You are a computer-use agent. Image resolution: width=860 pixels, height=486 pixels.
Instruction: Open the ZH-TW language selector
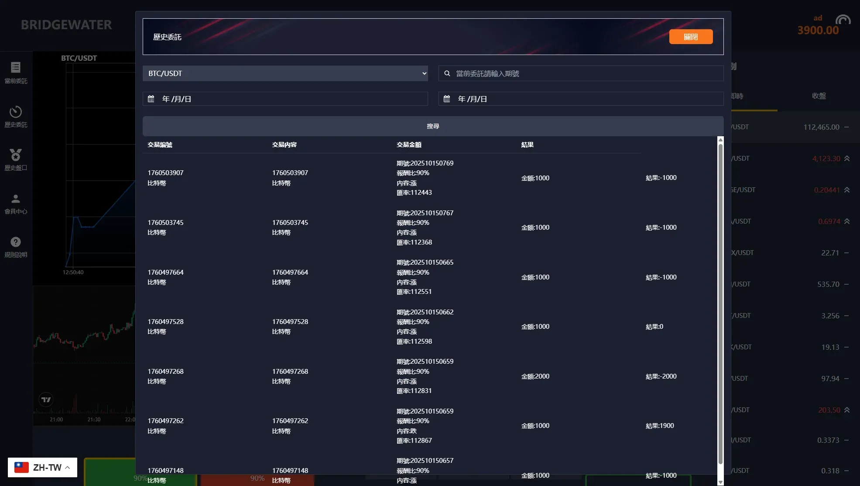[x=42, y=467]
